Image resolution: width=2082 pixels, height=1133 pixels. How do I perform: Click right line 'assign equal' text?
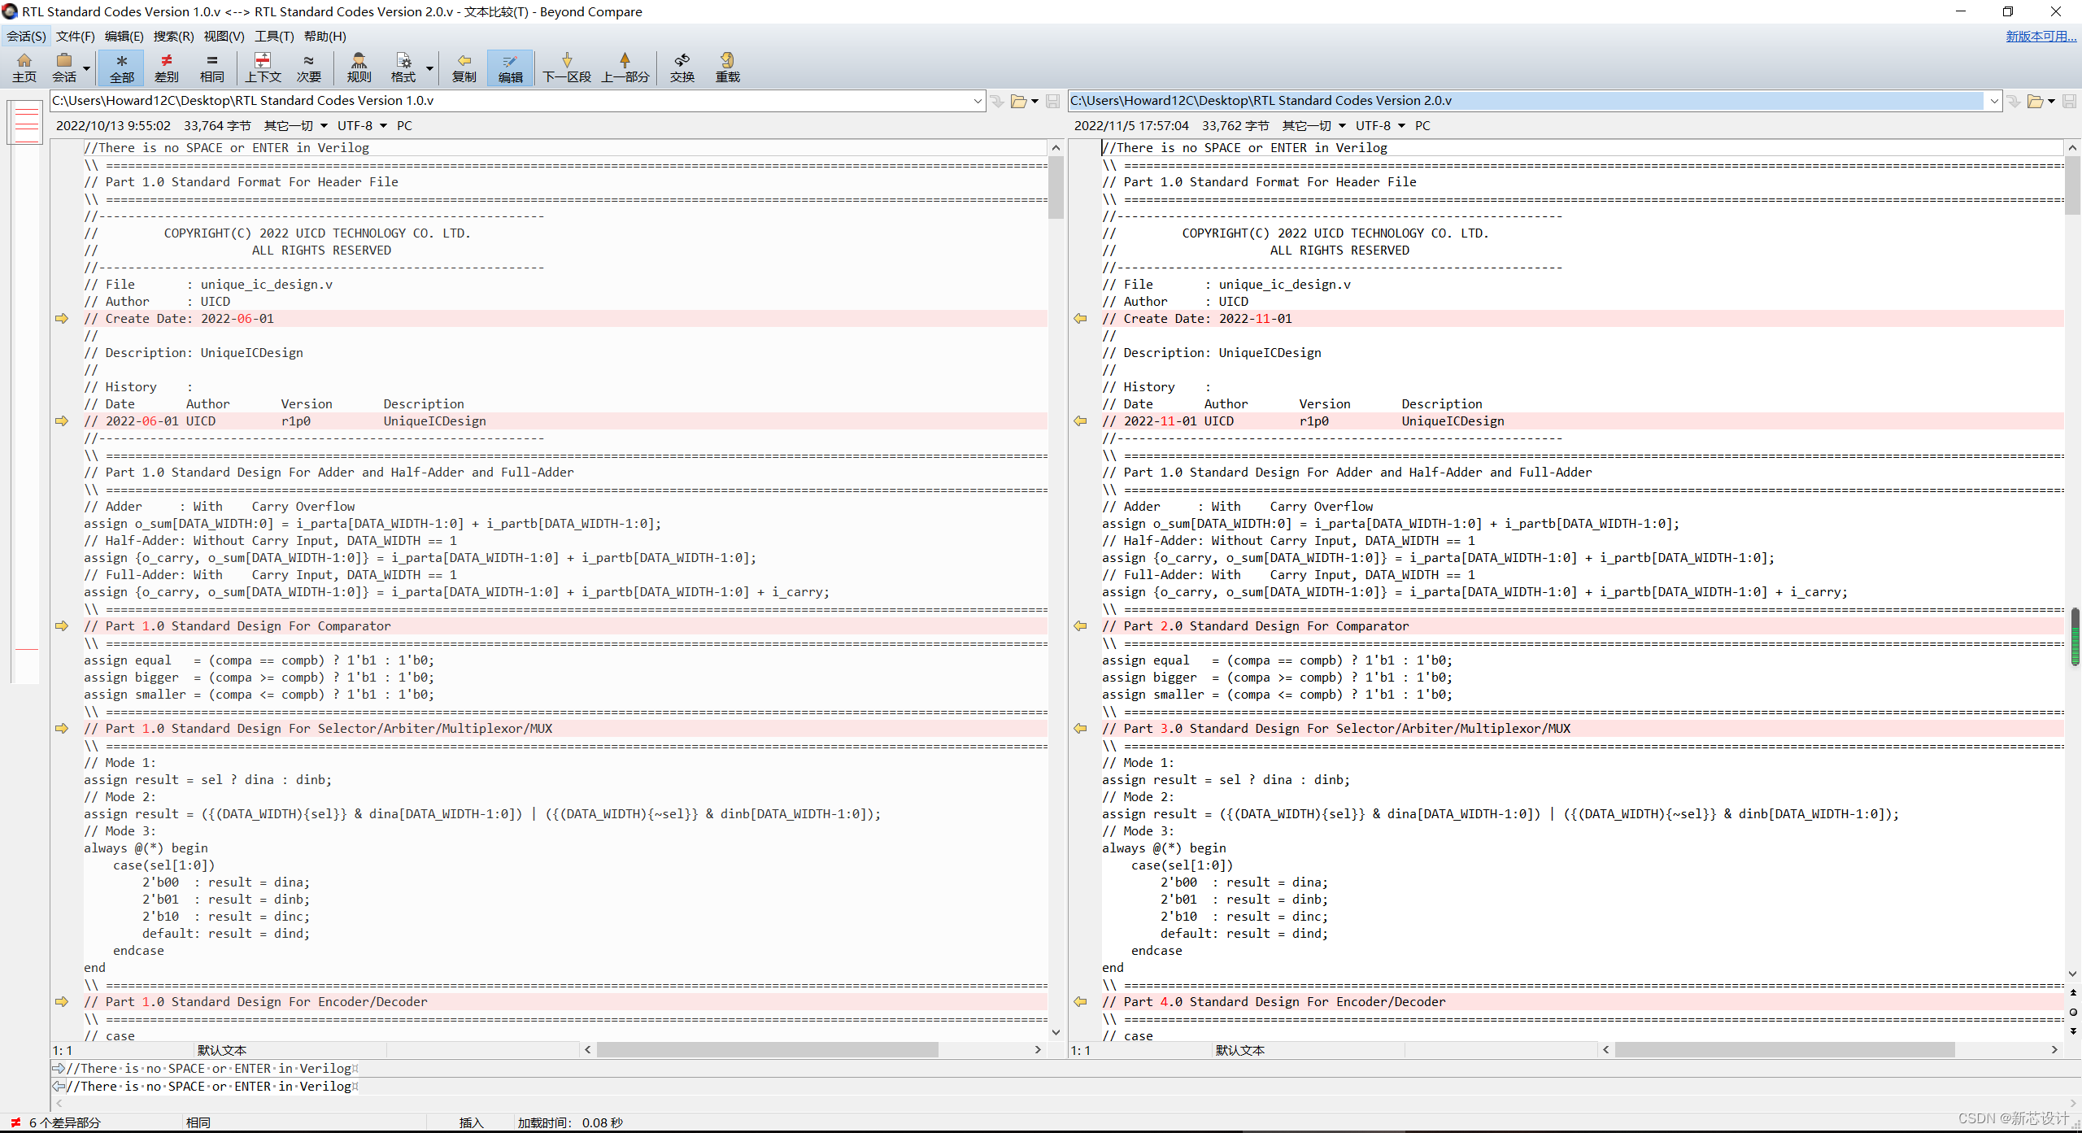(1145, 660)
